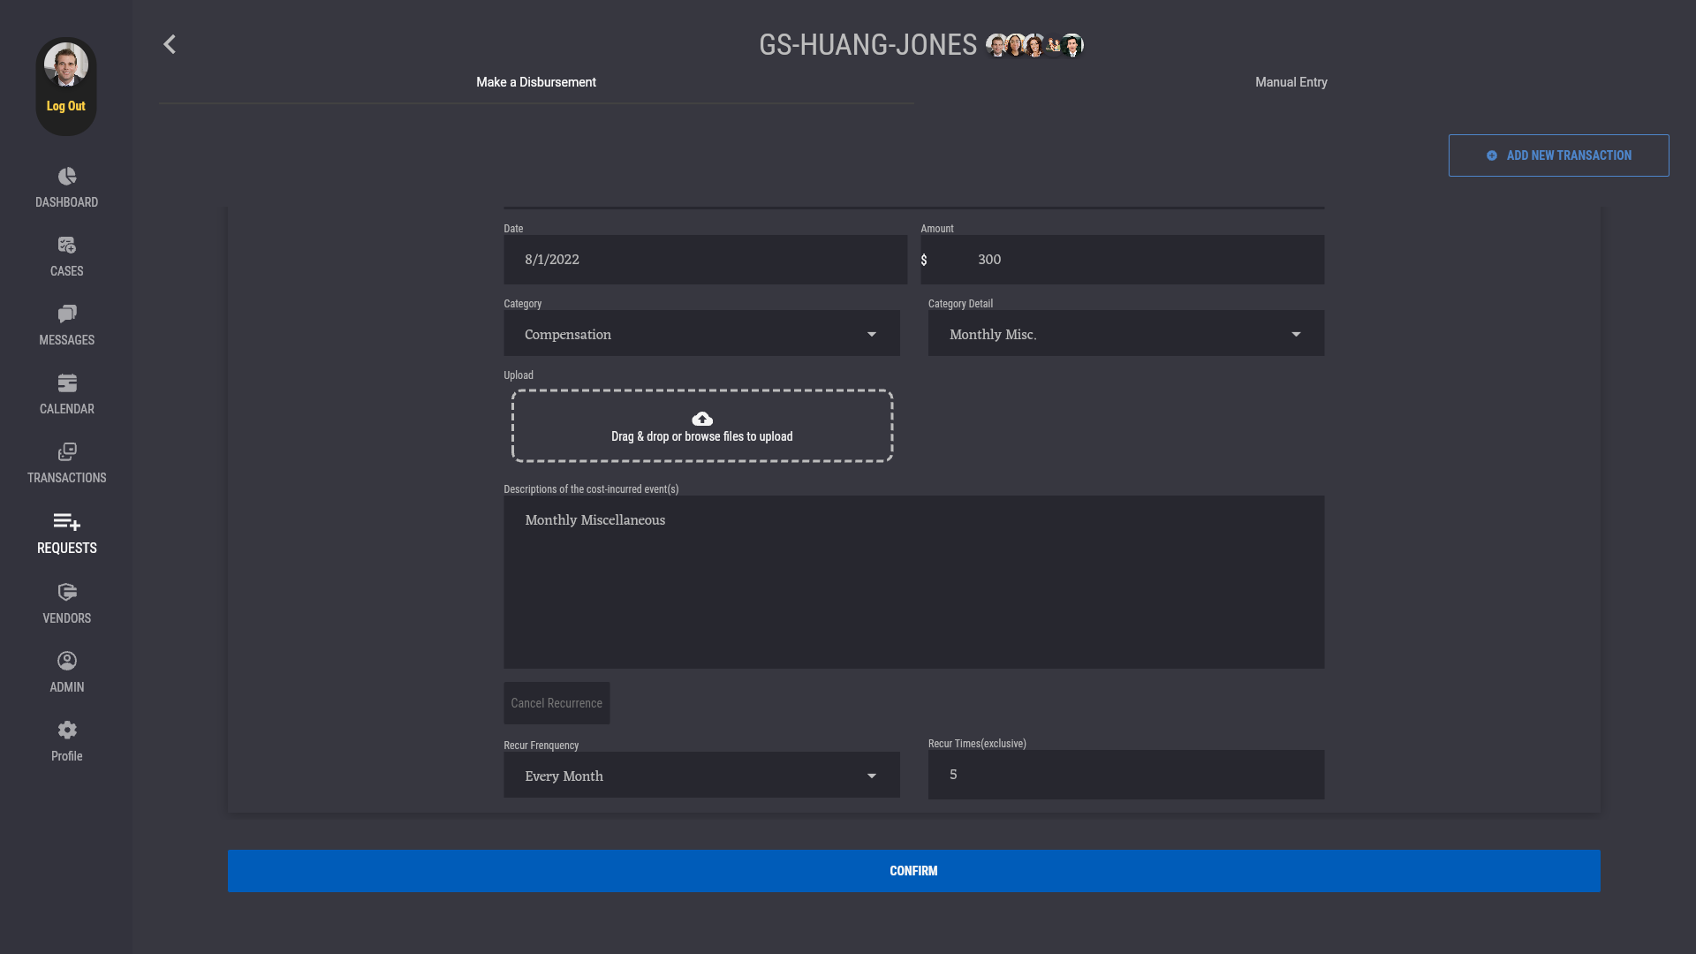The image size is (1696, 954).
Task: Expand the Category Compensation dropdown
Action: click(x=701, y=334)
